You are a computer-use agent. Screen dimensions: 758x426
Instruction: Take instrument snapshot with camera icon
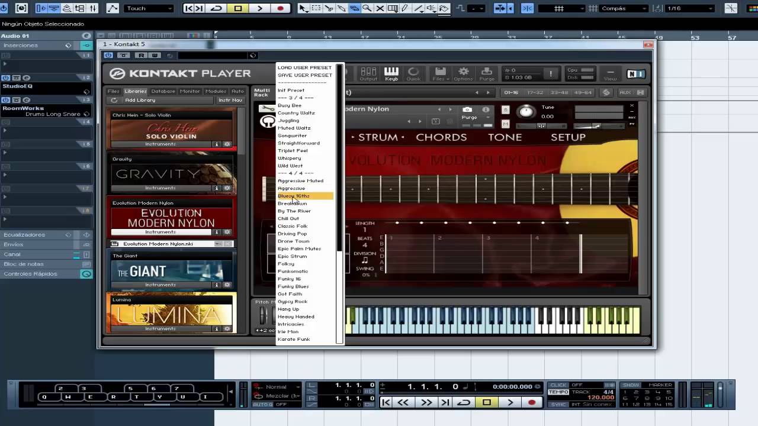click(467, 109)
